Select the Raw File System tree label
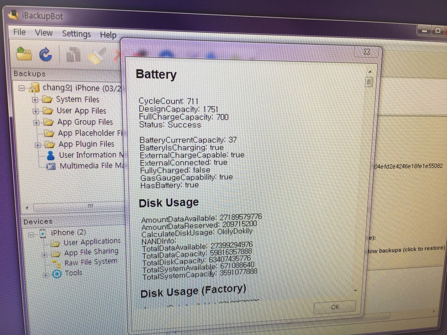The width and height of the screenshot is (447, 335). point(91,262)
